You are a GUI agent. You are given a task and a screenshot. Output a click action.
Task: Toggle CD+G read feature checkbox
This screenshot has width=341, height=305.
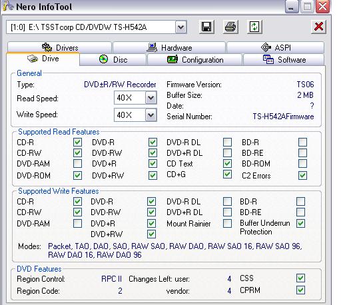pos(227,174)
